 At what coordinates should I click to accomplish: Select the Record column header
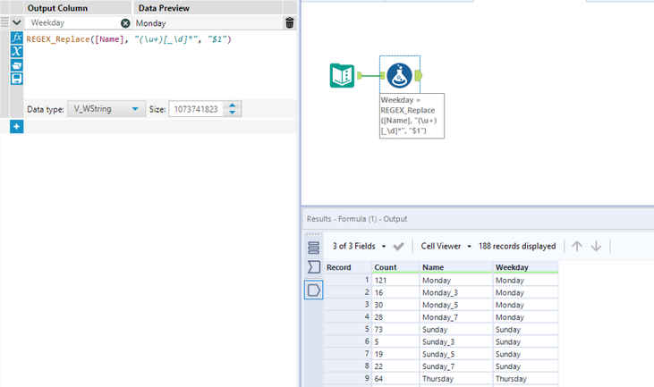(347, 267)
